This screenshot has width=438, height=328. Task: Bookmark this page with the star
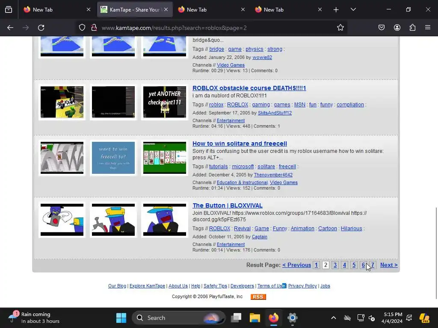click(340, 28)
